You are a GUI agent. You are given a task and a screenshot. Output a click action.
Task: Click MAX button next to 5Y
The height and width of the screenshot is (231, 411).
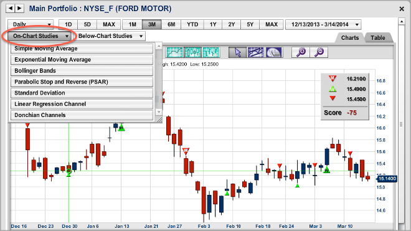click(272, 24)
